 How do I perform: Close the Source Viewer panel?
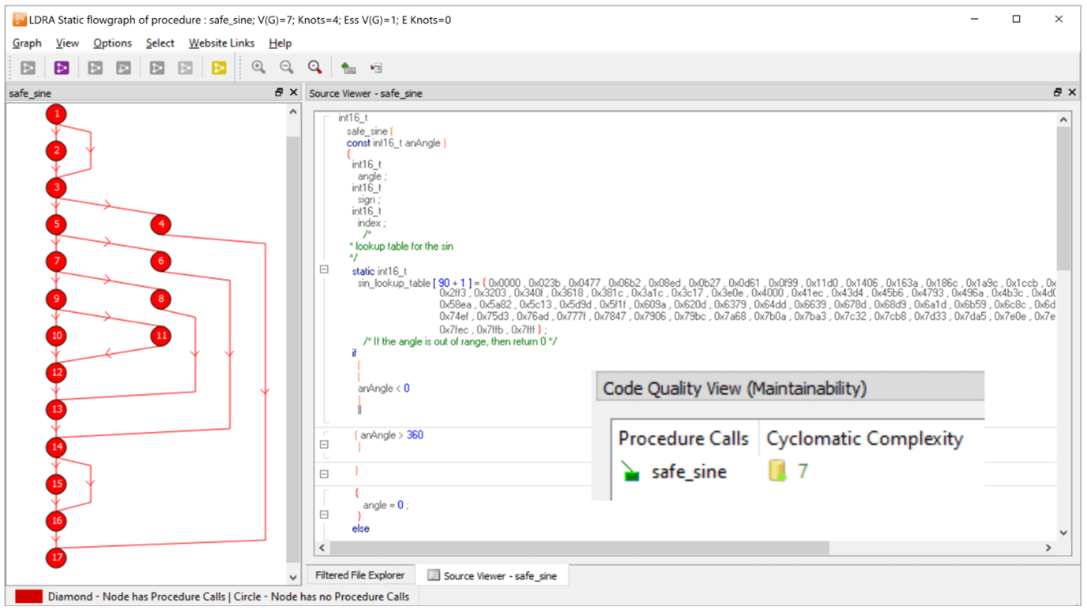pyautogui.click(x=1072, y=92)
